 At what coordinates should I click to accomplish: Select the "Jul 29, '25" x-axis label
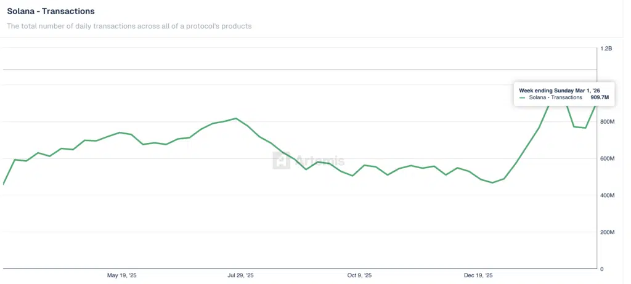coord(240,275)
